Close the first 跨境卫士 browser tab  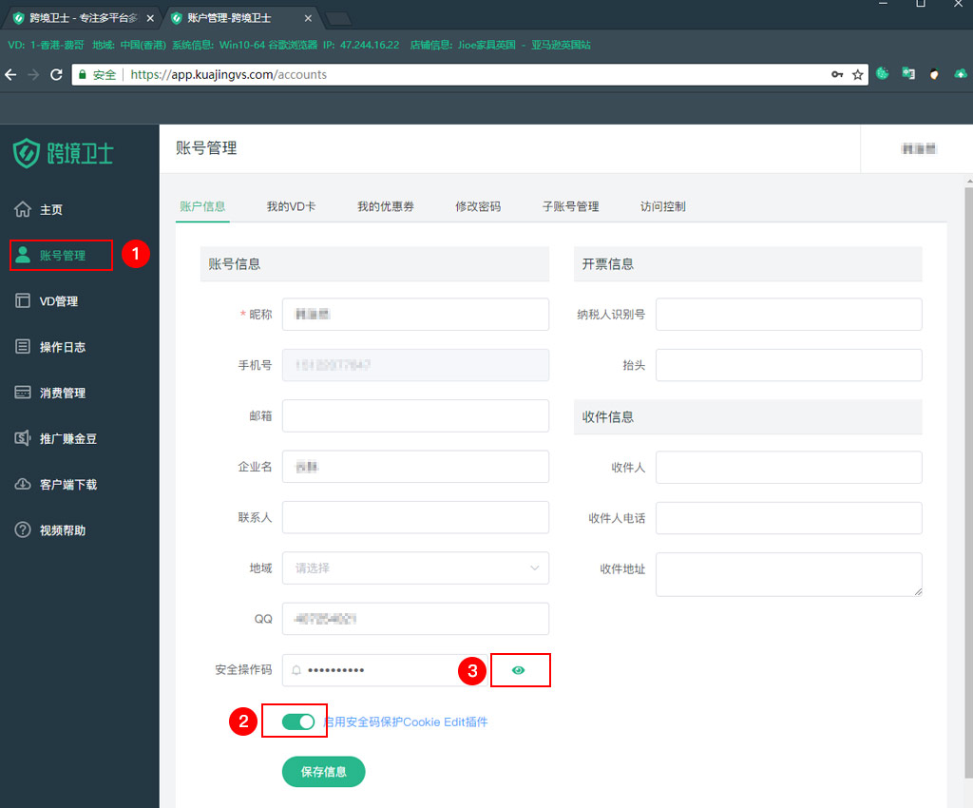coord(150,19)
